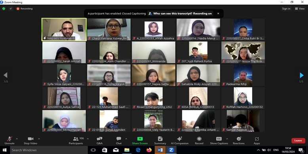Click the red Recording indicator
The width and height of the screenshot is (308, 154).
[x=25, y=9]
